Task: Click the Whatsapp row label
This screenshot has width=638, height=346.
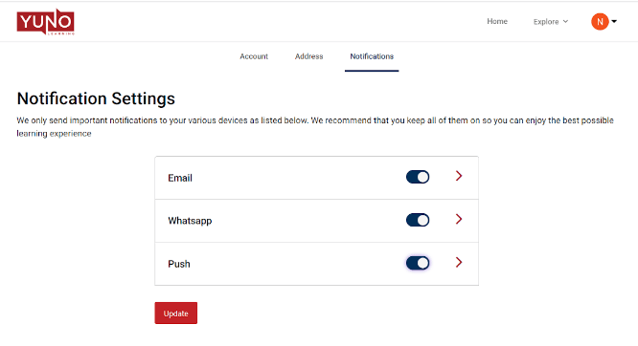Action: coord(190,221)
